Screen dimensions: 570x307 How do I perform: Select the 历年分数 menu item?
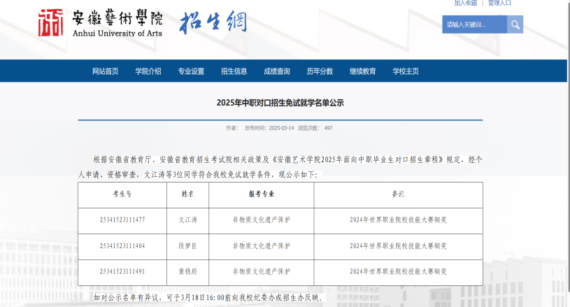pyautogui.click(x=320, y=71)
